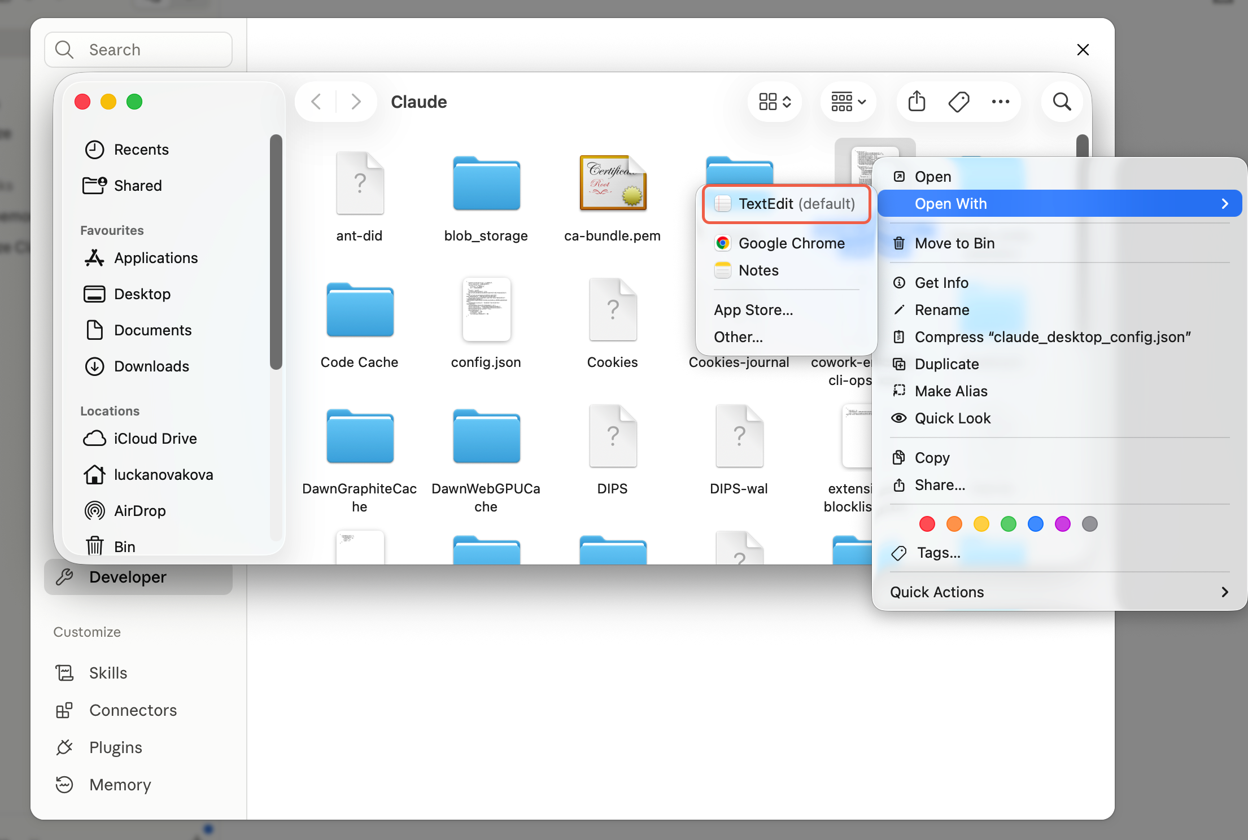Image resolution: width=1248 pixels, height=840 pixels.
Task: Click the Finder search magnifier icon
Action: [x=1062, y=102]
